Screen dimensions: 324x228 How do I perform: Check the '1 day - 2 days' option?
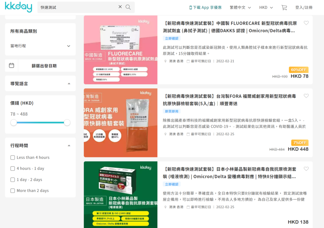coord(13,179)
